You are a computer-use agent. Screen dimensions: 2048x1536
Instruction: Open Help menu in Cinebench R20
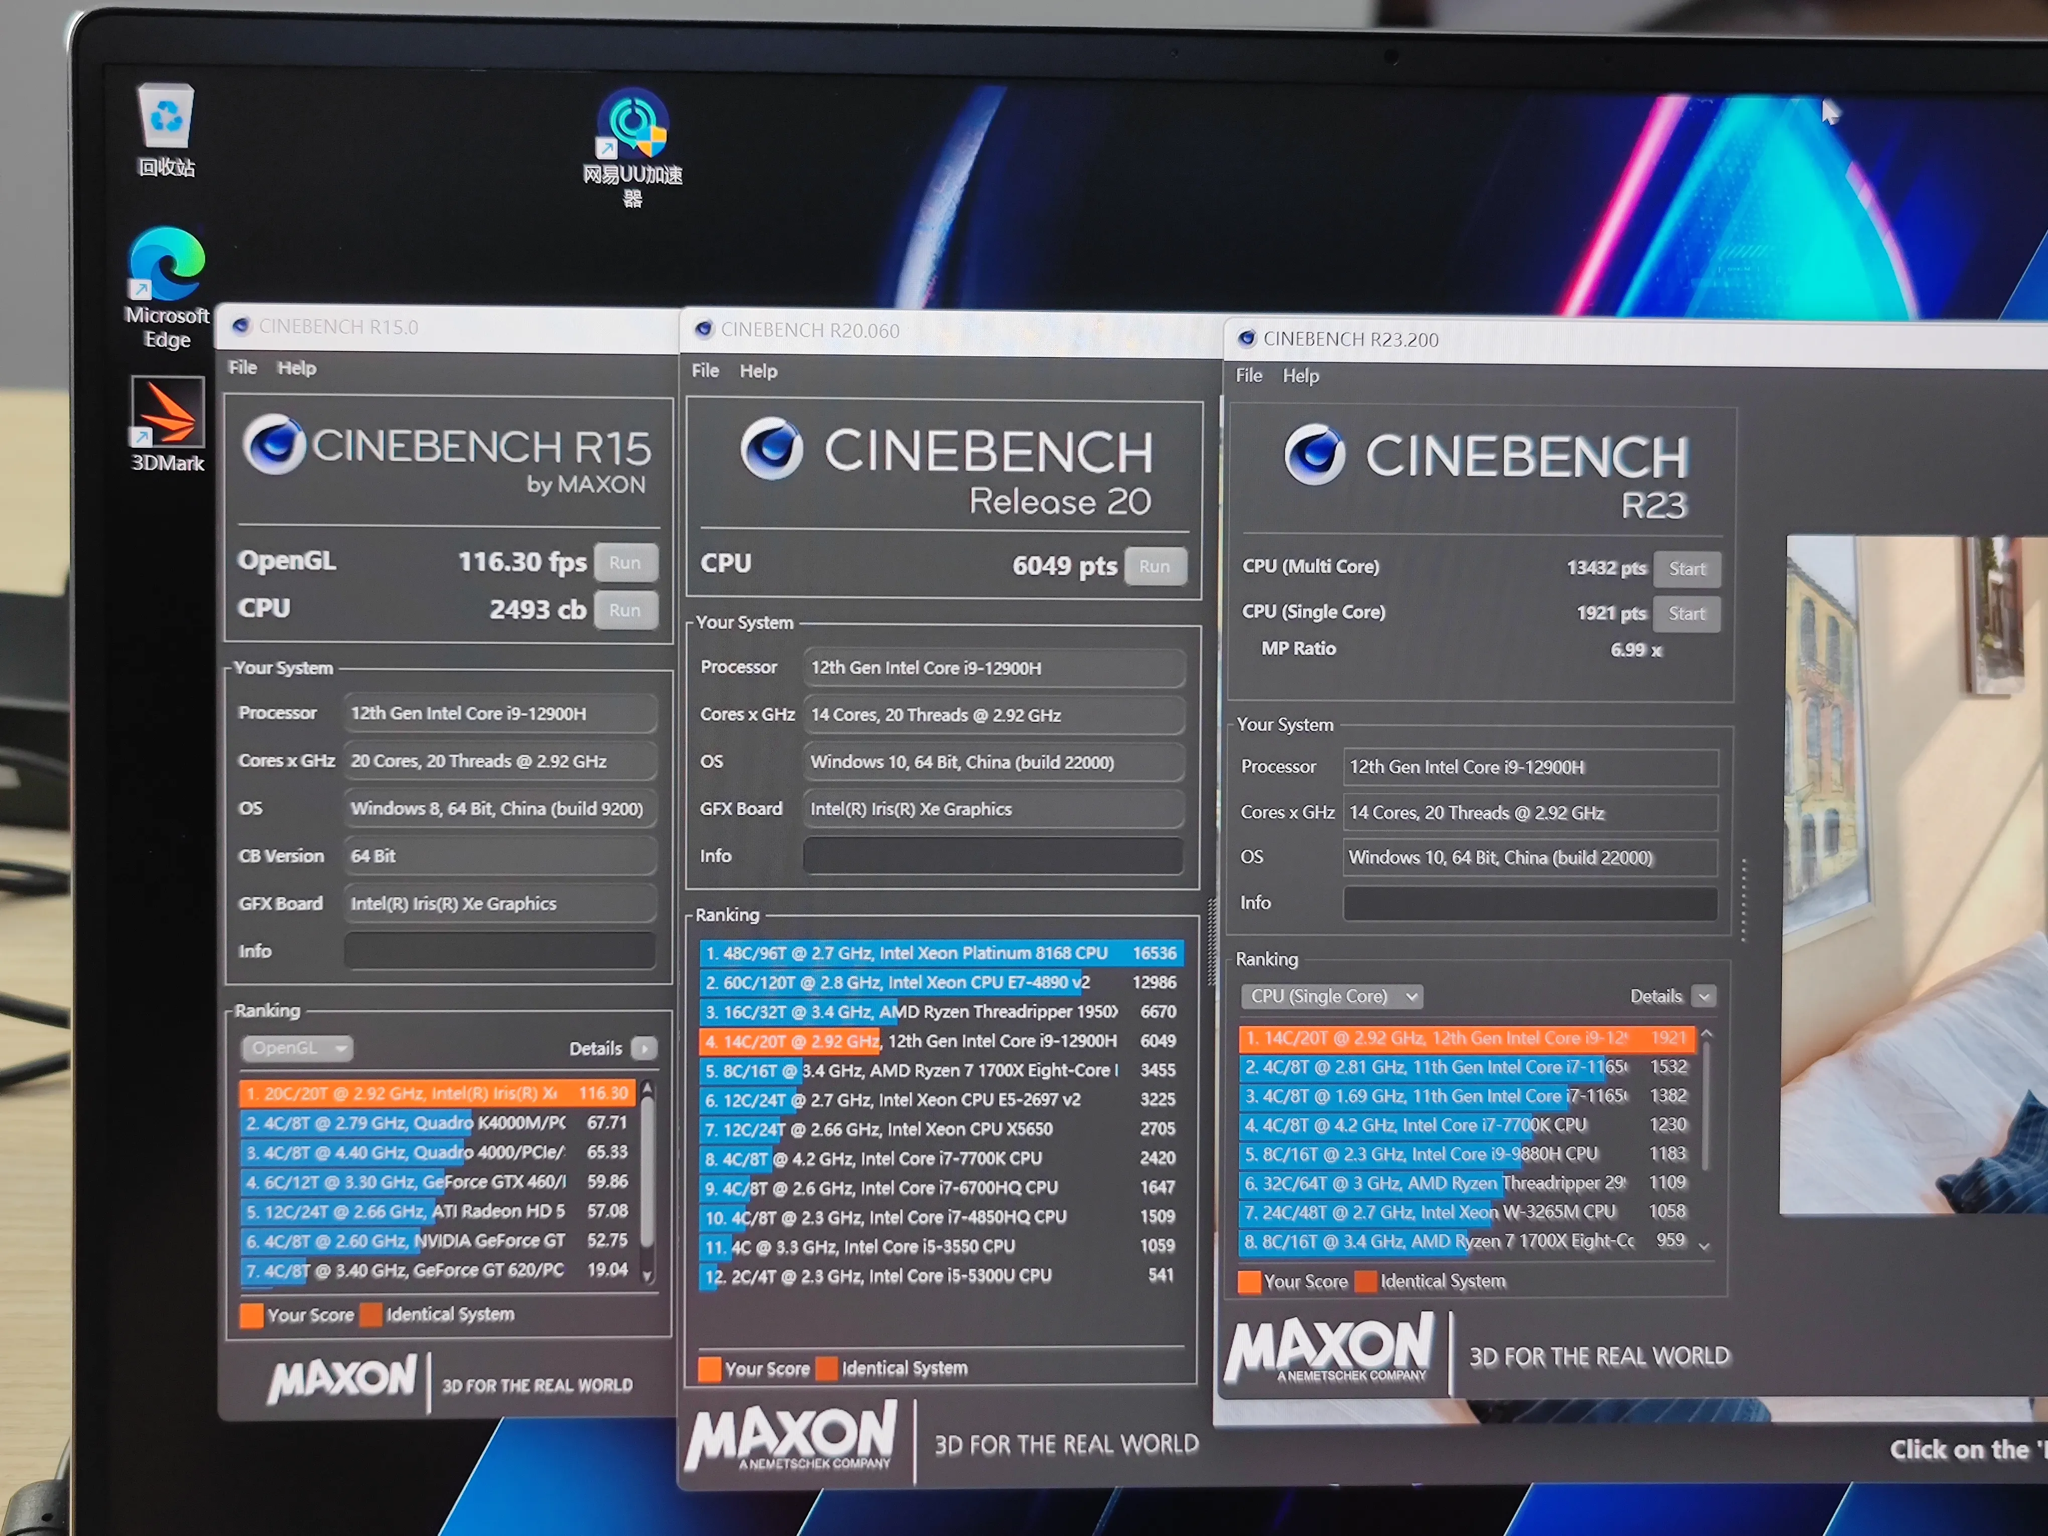pos(757,370)
